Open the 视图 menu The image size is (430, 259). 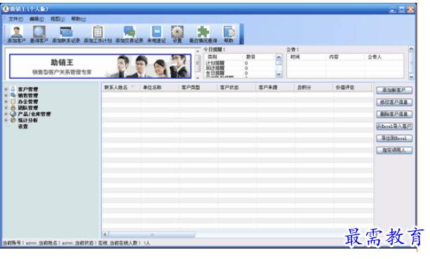coord(58,19)
